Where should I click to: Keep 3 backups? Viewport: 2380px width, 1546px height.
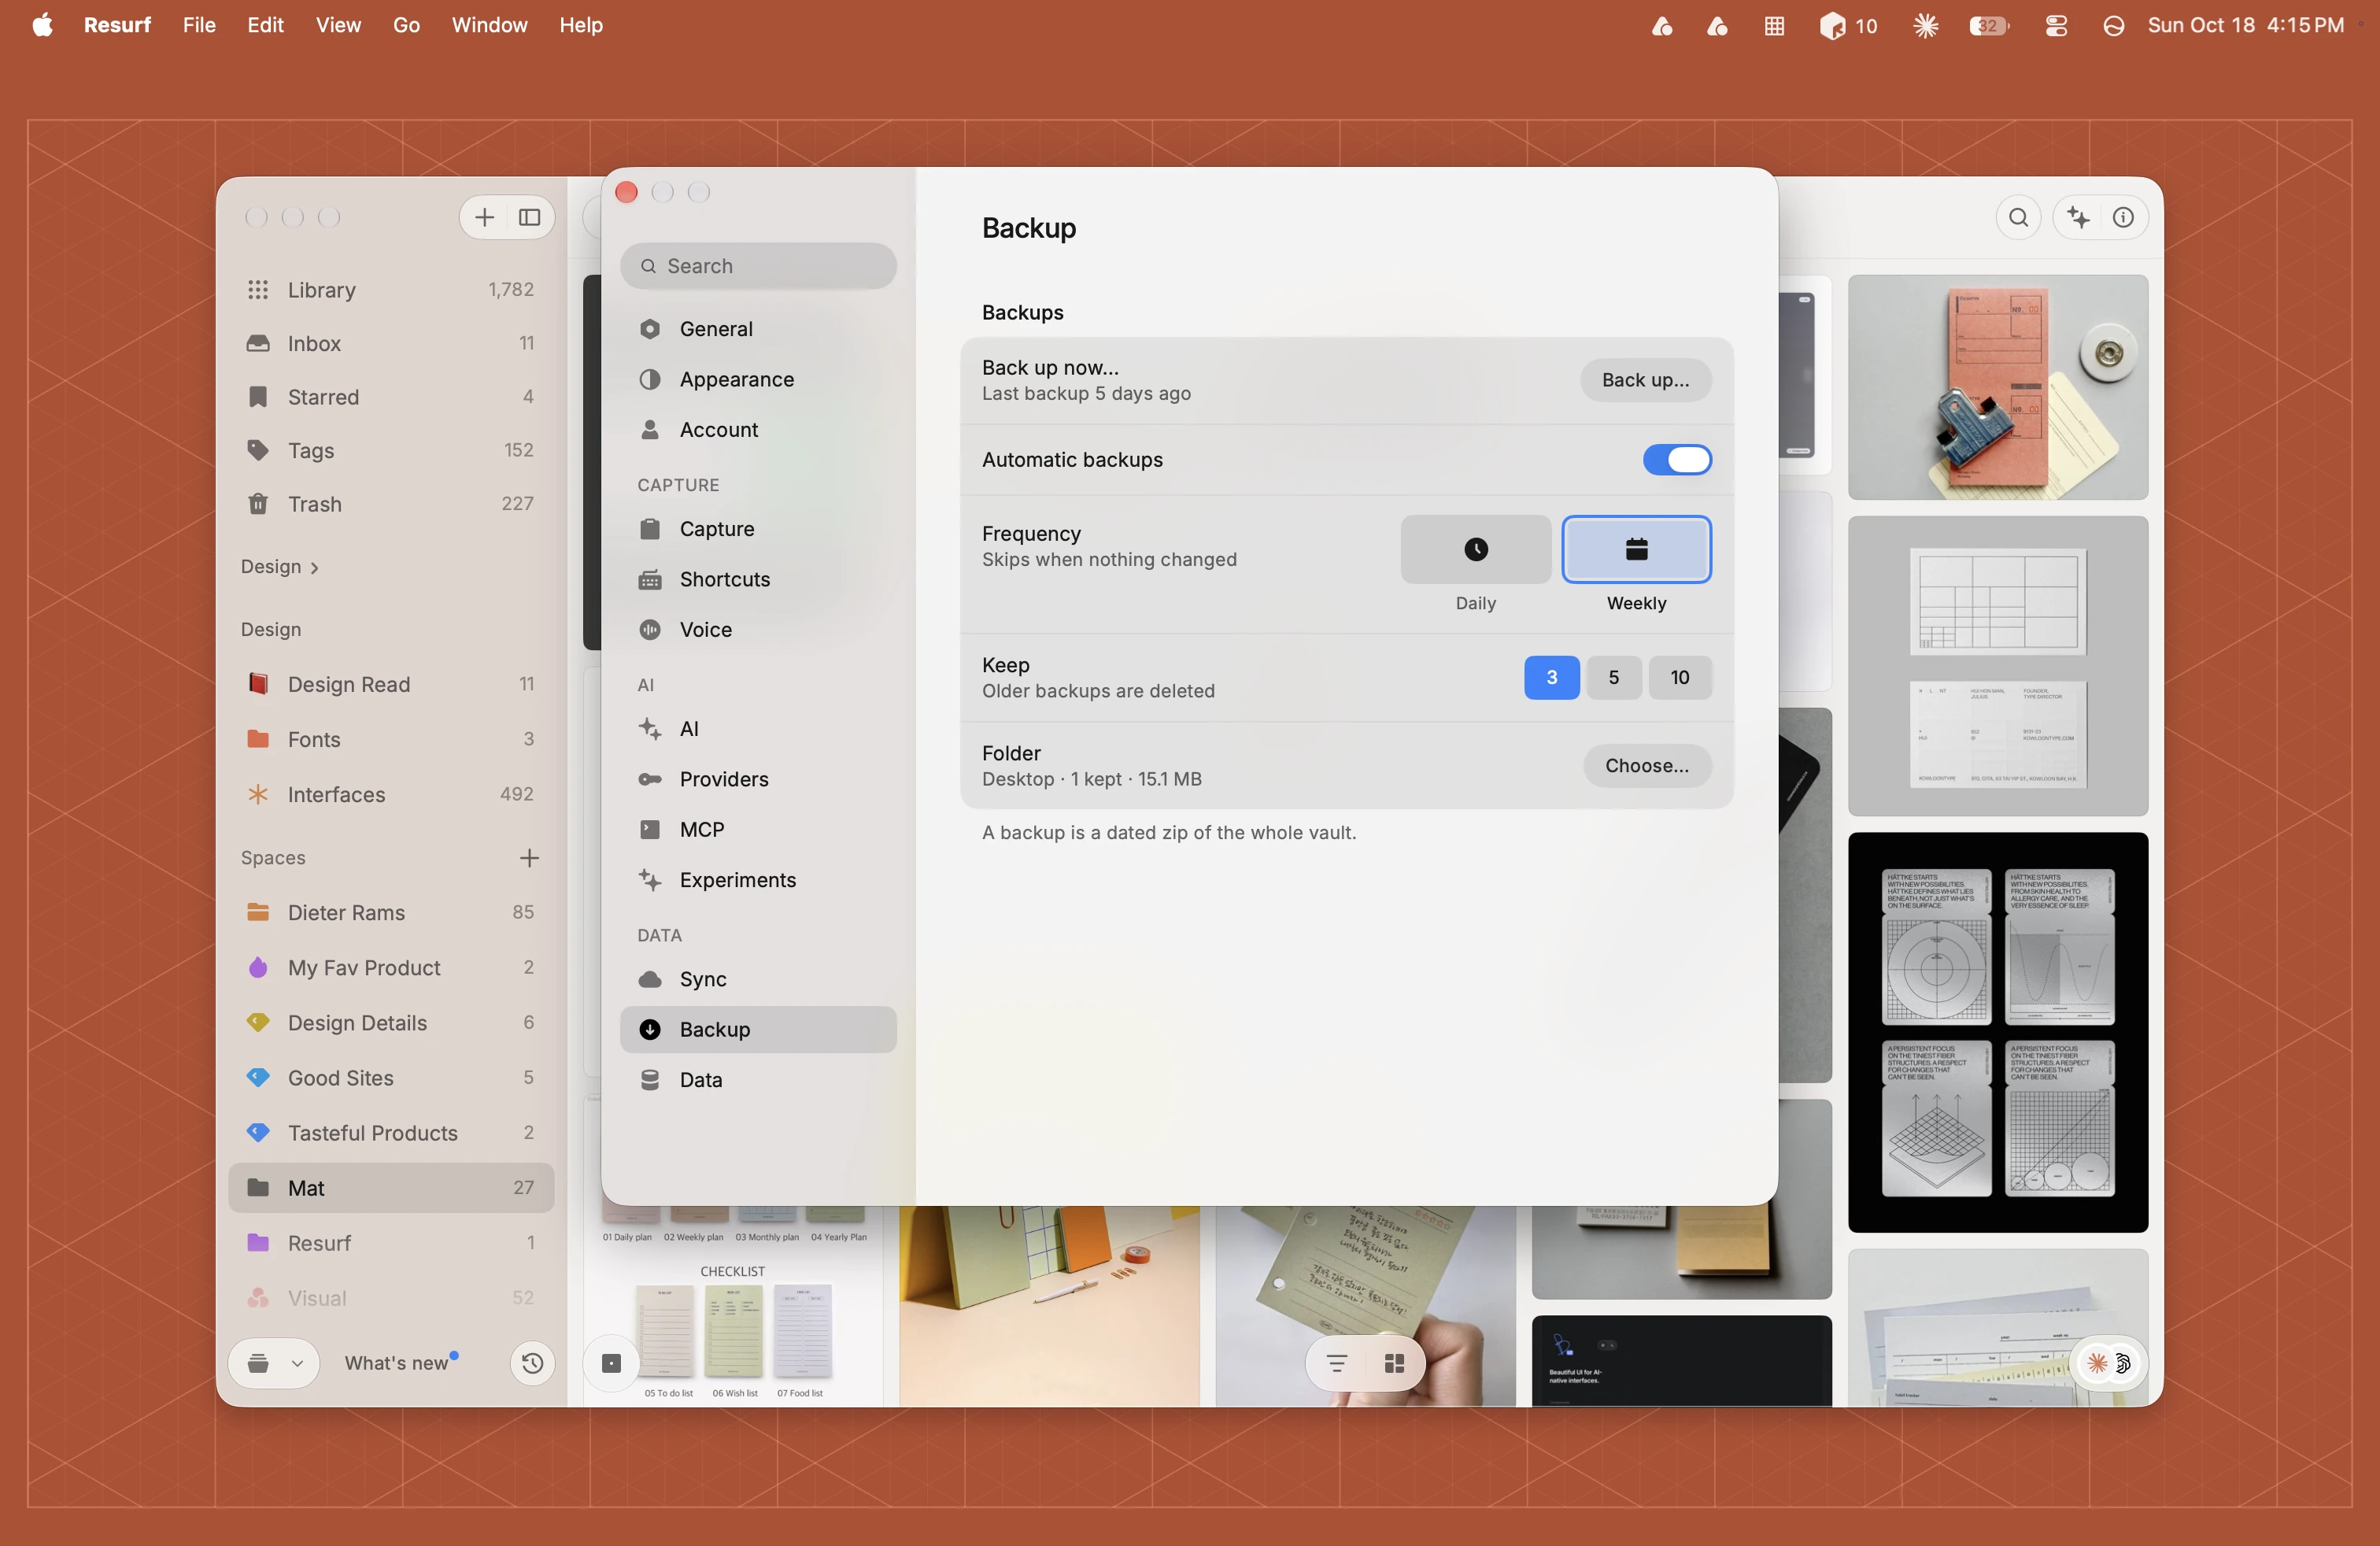1551,678
